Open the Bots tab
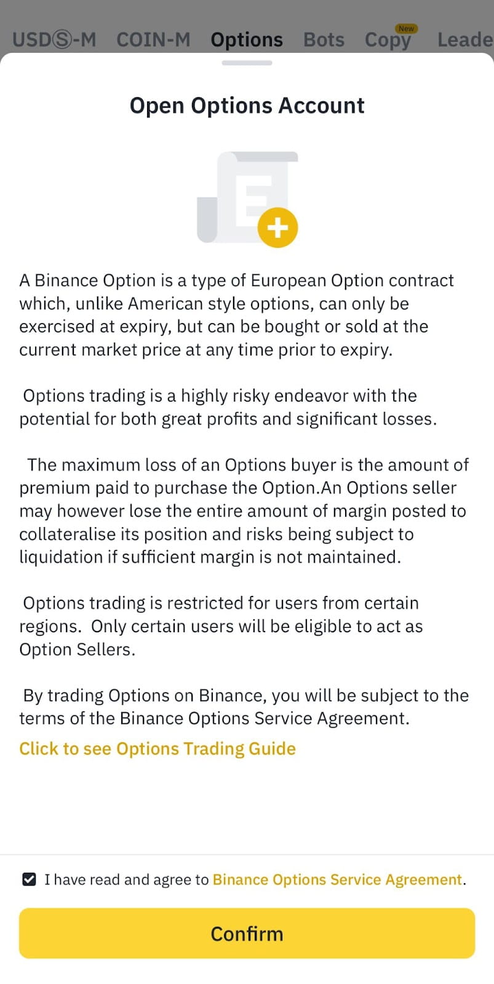The width and height of the screenshot is (494, 984). pyautogui.click(x=324, y=40)
